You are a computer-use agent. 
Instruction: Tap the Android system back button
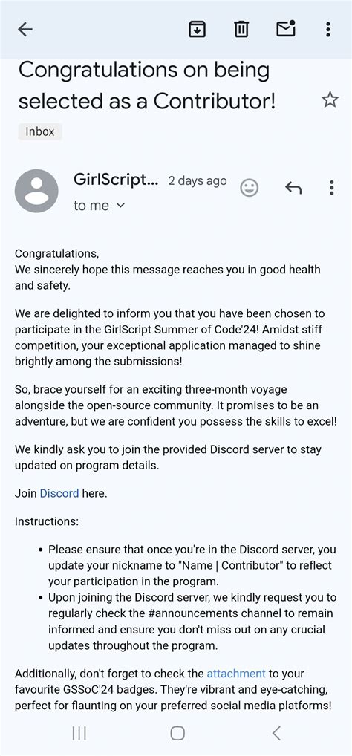[x=276, y=733]
